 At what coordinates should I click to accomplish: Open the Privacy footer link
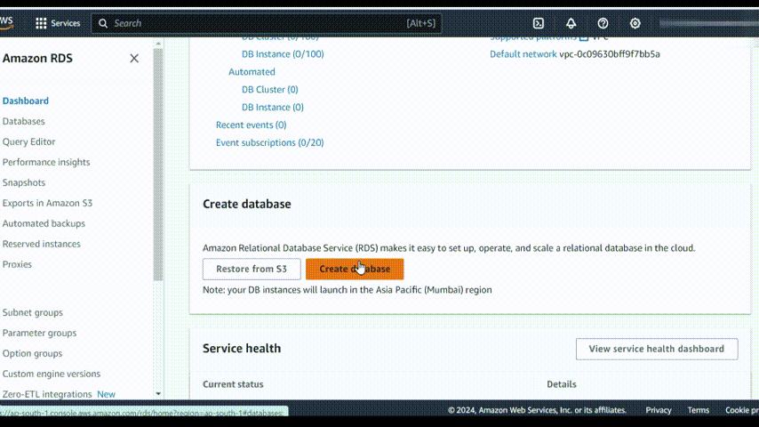659,410
